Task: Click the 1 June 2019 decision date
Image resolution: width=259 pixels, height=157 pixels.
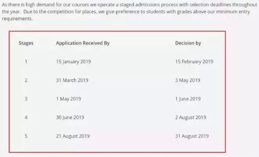Action: pyautogui.click(x=188, y=99)
